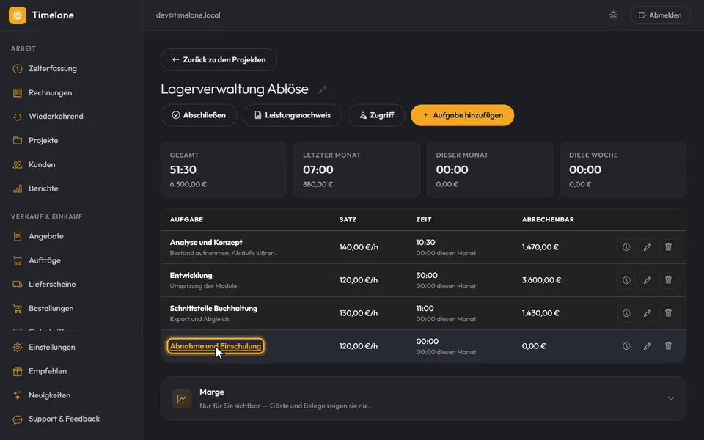Click the SATZ column header
Viewport: 704px width, 440px height.
(x=348, y=219)
